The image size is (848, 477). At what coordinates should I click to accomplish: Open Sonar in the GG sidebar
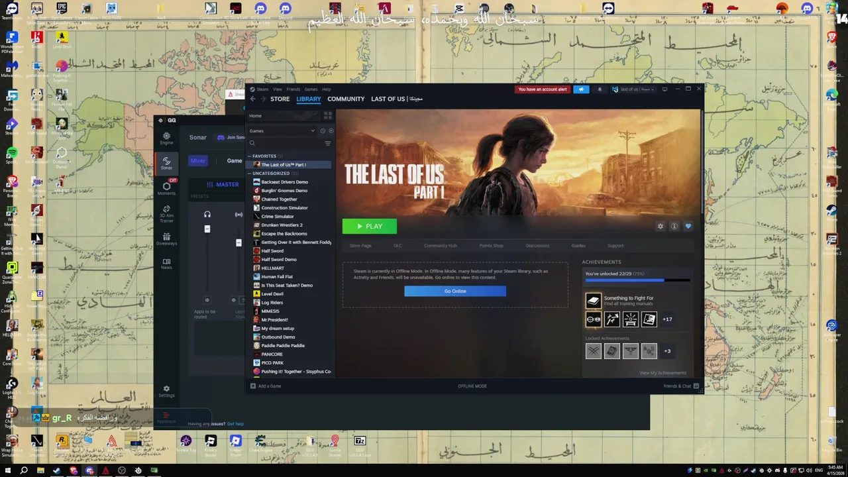coord(166,163)
